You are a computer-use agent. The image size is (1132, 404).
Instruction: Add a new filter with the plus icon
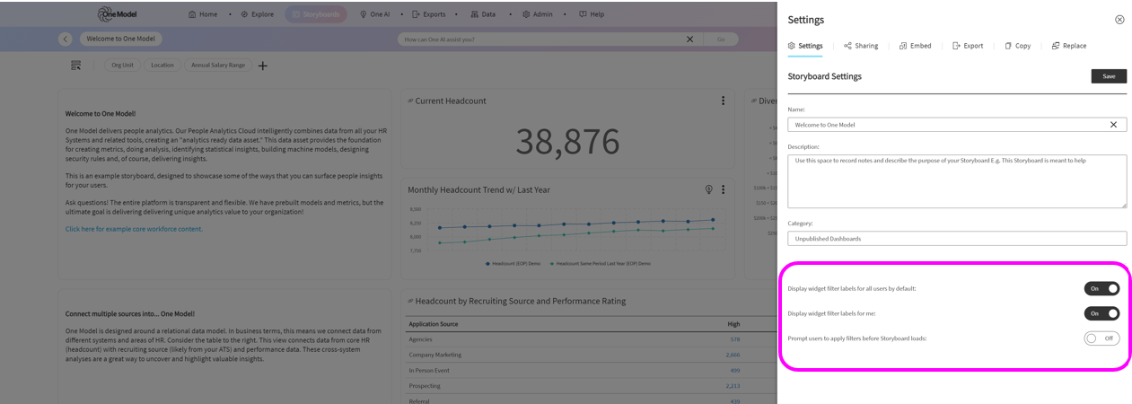click(263, 66)
